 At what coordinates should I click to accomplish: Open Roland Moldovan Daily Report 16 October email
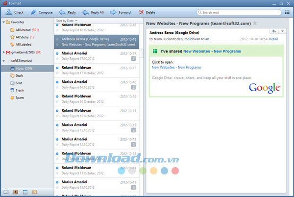click(x=97, y=99)
